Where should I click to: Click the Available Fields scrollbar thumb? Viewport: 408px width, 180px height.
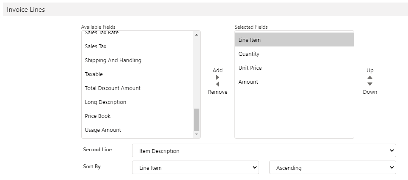[x=196, y=120]
